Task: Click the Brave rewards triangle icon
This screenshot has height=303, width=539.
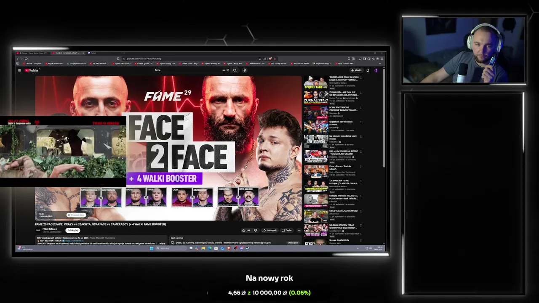Action: (x=275, y=58)
